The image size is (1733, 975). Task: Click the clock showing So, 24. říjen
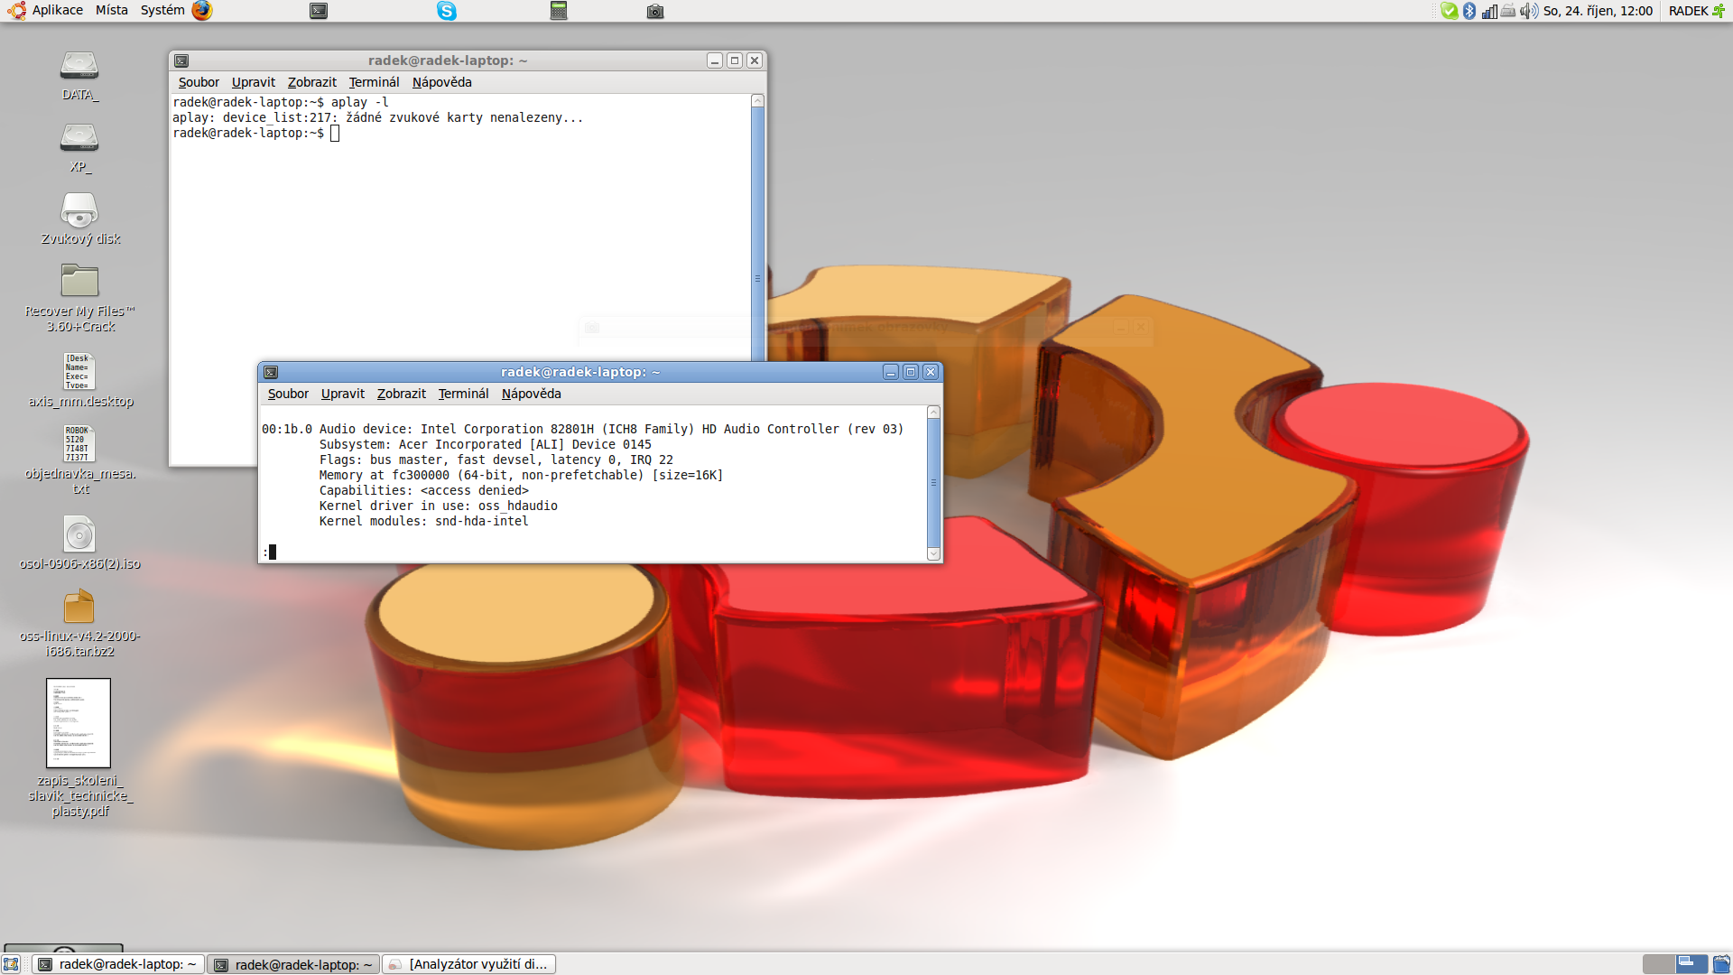(x=1597, y=11)
